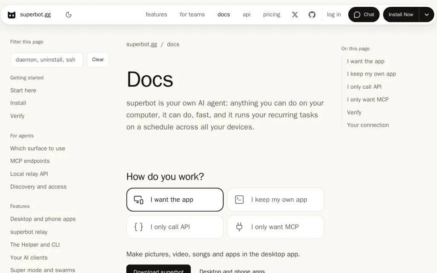Open the for teams nav item

(192, 15)
